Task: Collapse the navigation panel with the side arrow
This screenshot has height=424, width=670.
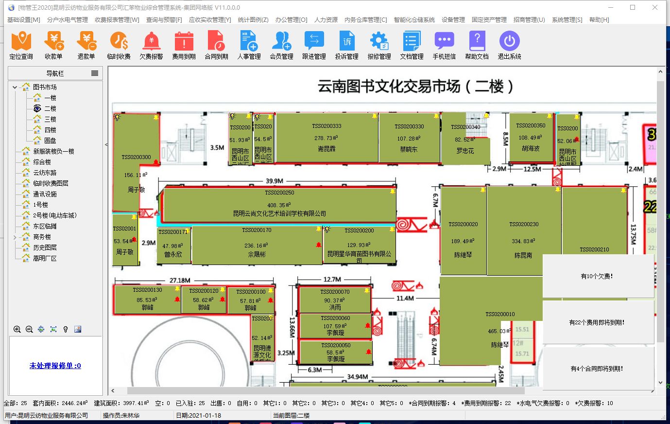Action: (106, 144)
